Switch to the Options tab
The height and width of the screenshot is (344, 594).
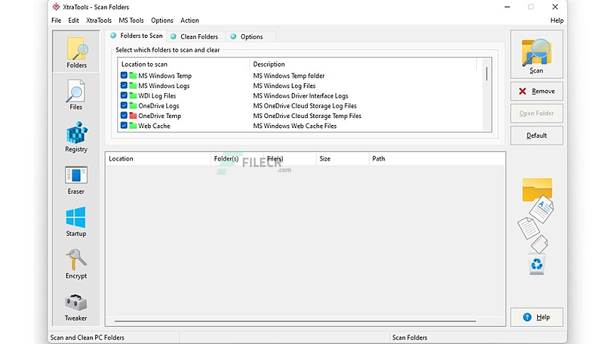click(x=250, y=36)
